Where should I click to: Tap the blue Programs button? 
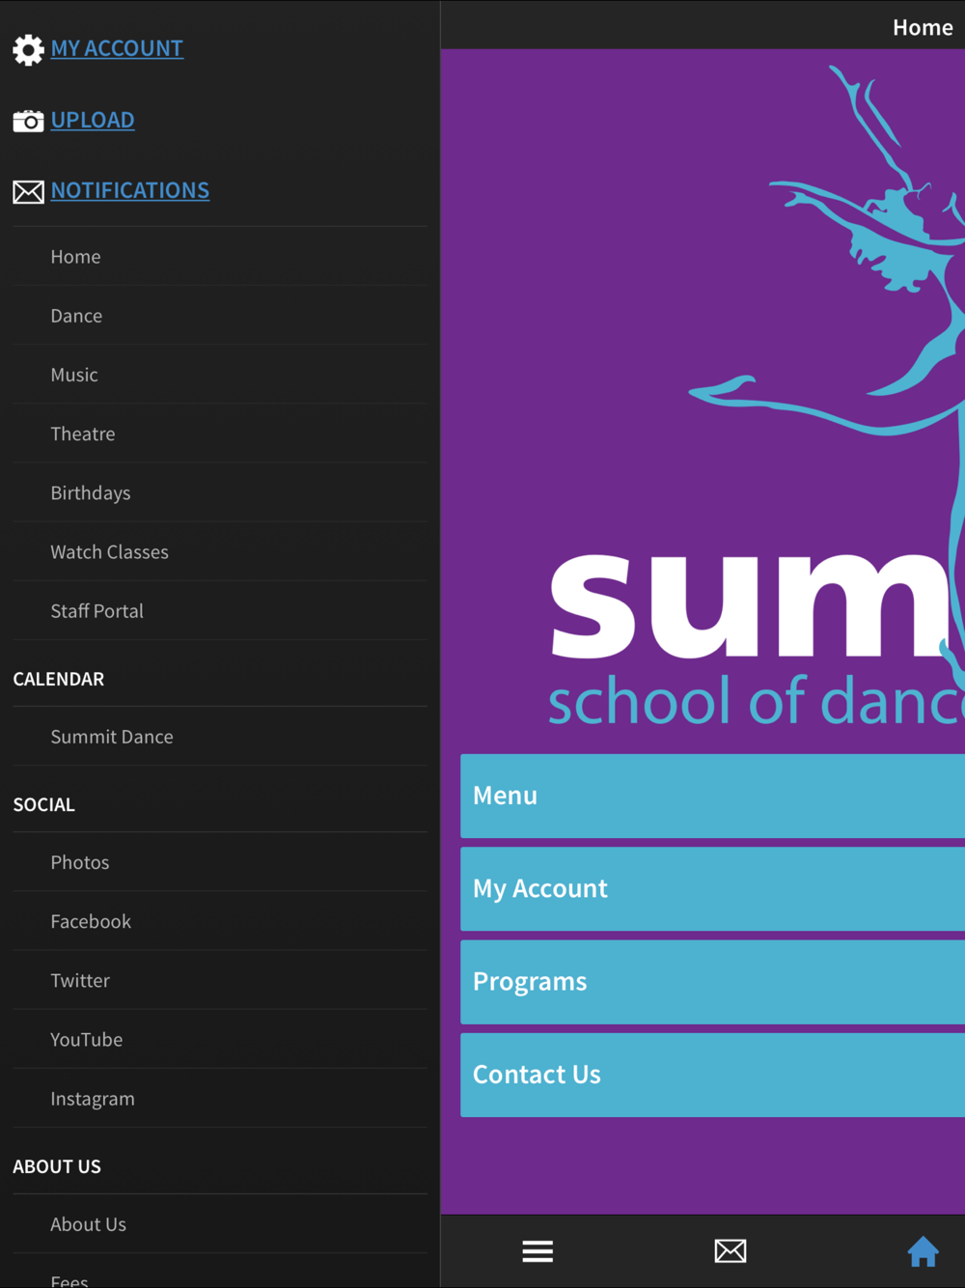(x=712, y=982)
